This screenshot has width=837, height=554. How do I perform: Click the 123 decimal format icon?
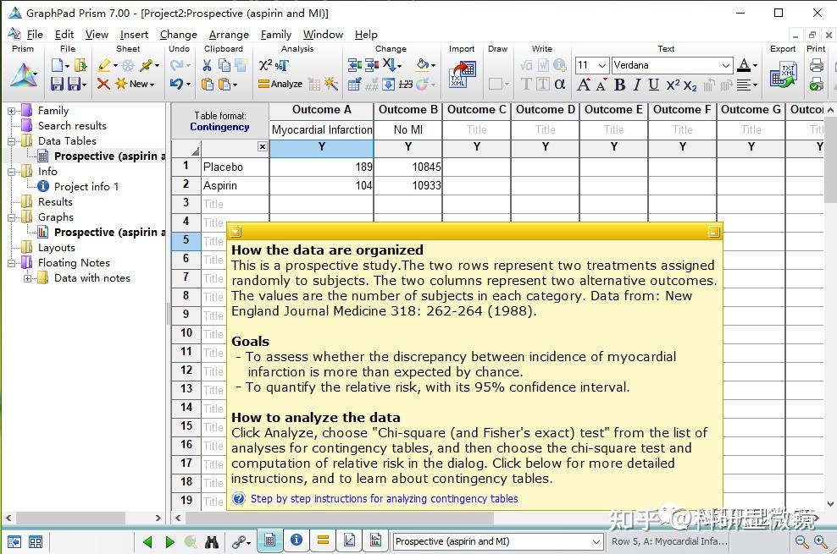click(406, 85)
